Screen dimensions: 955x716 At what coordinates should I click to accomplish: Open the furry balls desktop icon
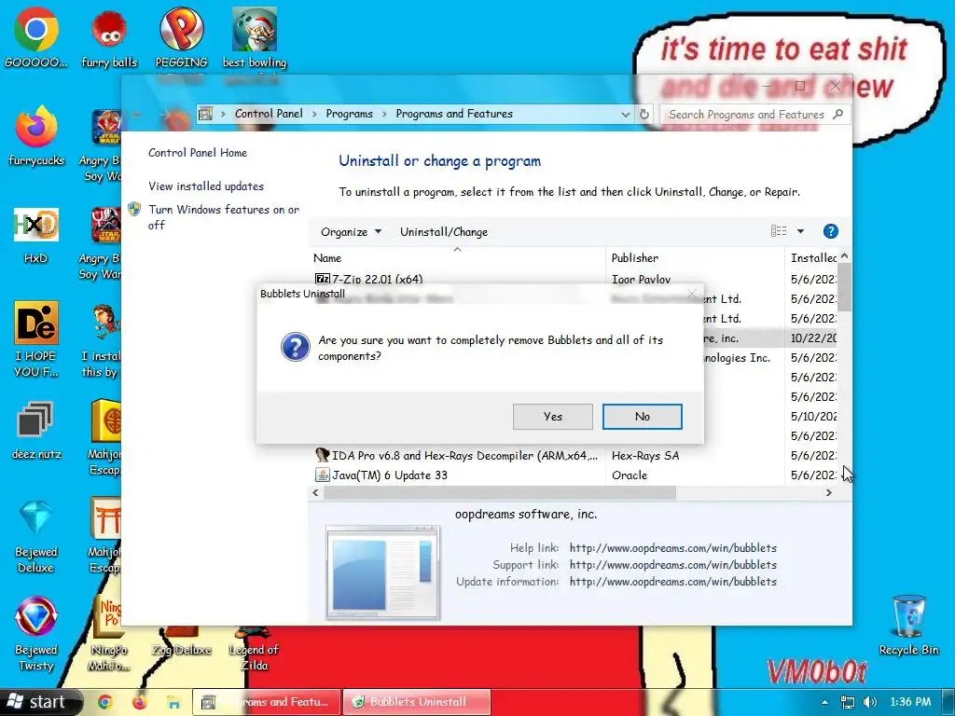(109, 37)
